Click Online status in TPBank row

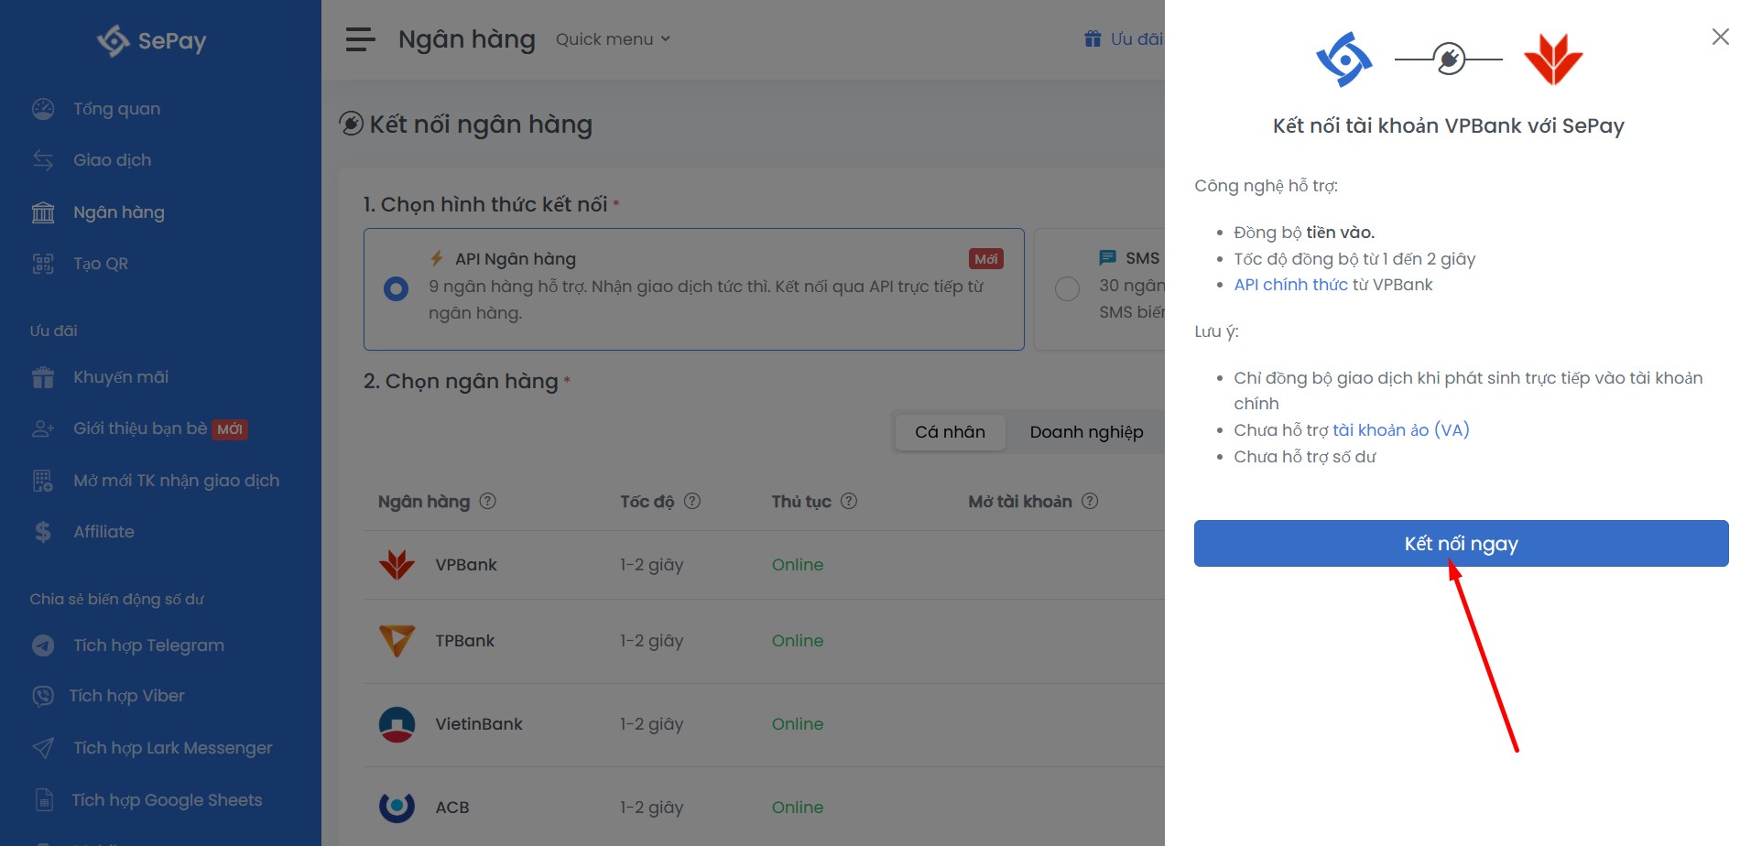pos(798,641)
